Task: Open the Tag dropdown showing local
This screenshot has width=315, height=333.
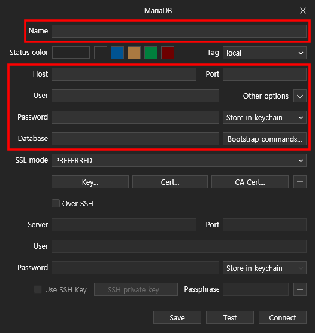Action: (x=265, y=53)
